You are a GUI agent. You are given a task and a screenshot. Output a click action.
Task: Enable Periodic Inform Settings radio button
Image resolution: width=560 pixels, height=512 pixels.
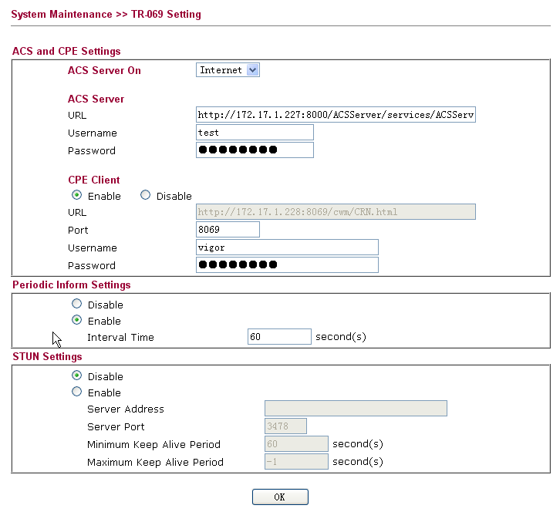coord(76,320)
